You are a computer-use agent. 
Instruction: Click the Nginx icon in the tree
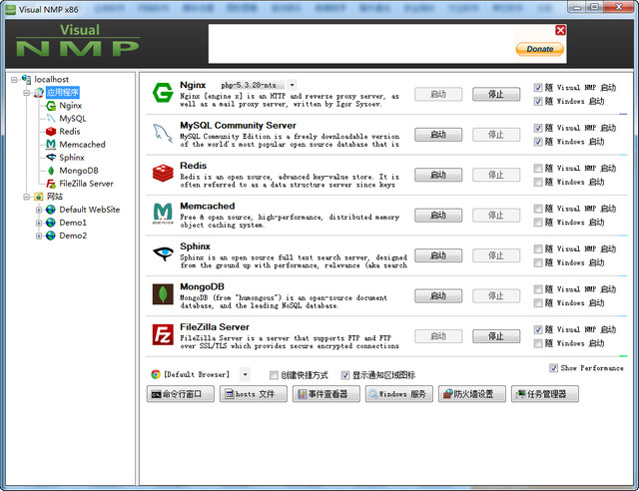(x=51, y=106)
